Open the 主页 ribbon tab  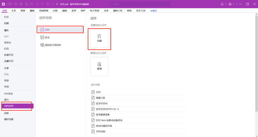click(13, 11)
